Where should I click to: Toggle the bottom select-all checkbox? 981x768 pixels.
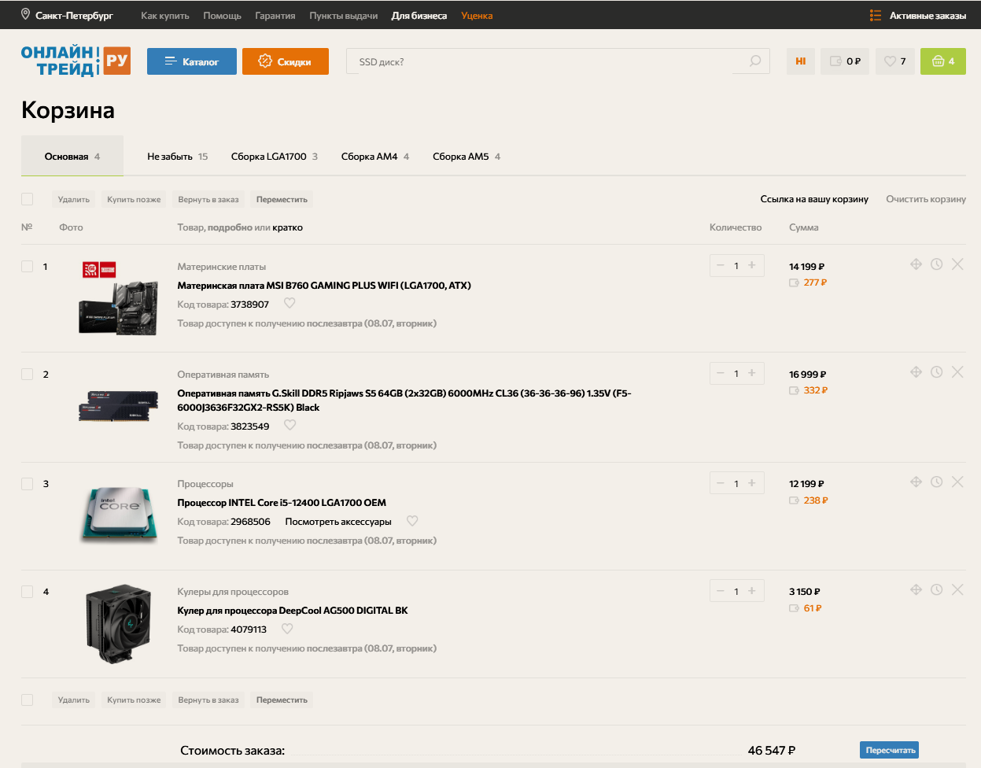[28, 700]
